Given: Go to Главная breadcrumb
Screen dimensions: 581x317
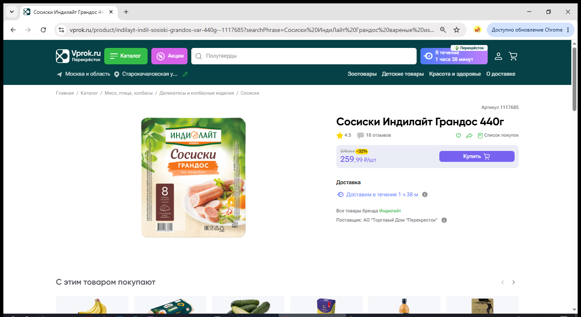Looking at the screenshot, I should pyautogui.click(x=65, y=93).
